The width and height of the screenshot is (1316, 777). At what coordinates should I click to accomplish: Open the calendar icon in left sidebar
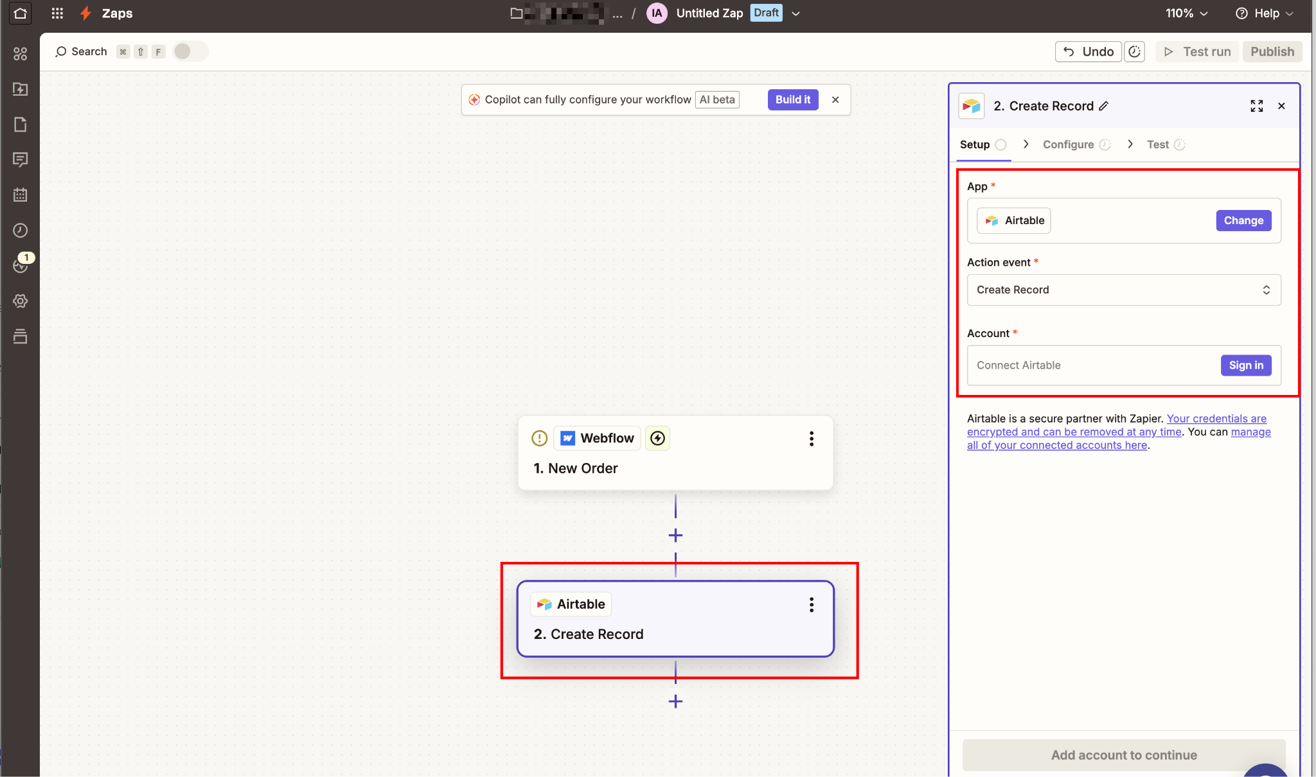pos(20,195)
